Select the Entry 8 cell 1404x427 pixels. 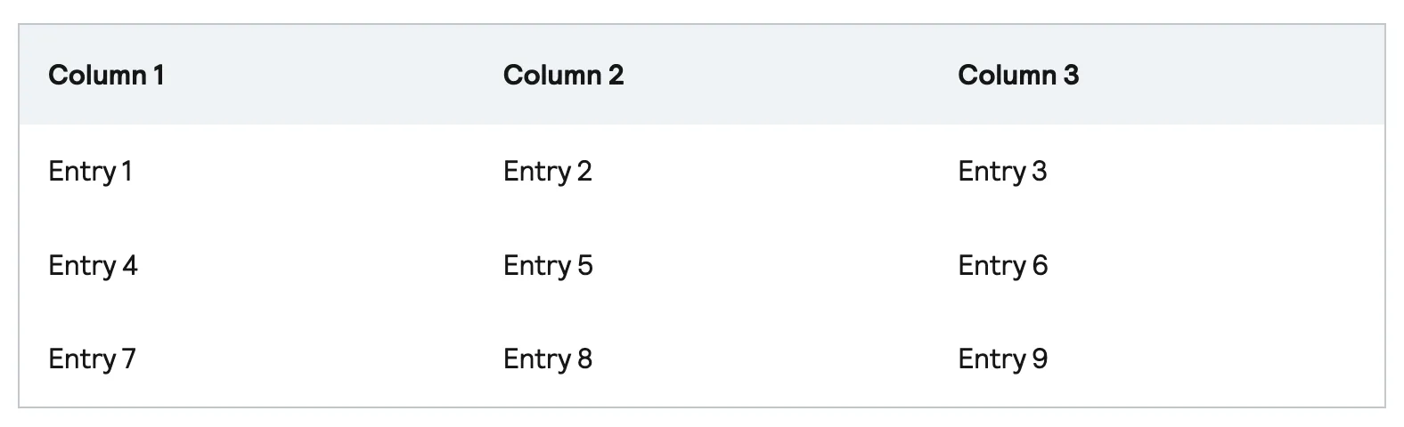tap(547, 359)
